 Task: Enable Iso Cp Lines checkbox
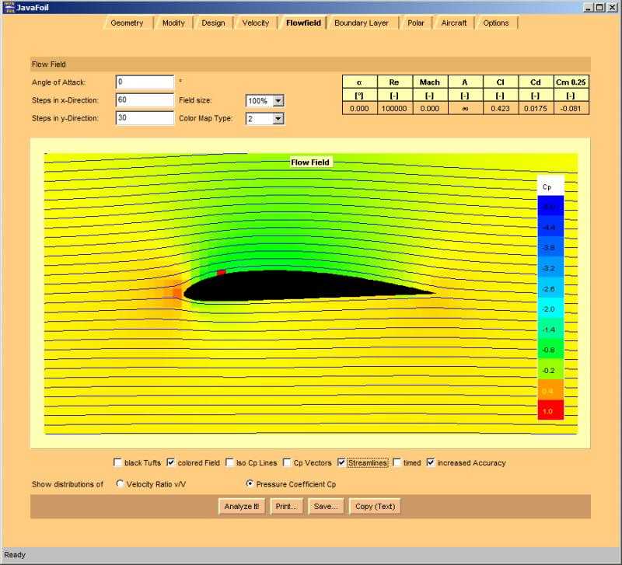[x=230, y=462]
